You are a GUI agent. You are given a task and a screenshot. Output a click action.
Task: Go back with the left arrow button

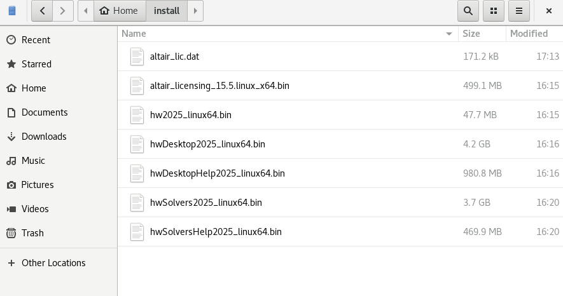click(42, 11)
